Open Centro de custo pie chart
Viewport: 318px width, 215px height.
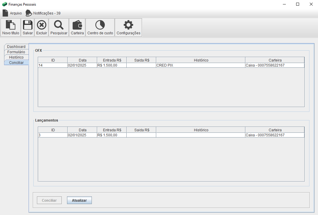pyautogui.click(x=100, y=25)
